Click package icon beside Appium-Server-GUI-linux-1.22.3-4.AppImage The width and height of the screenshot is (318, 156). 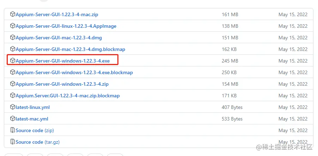pos(13,26)
